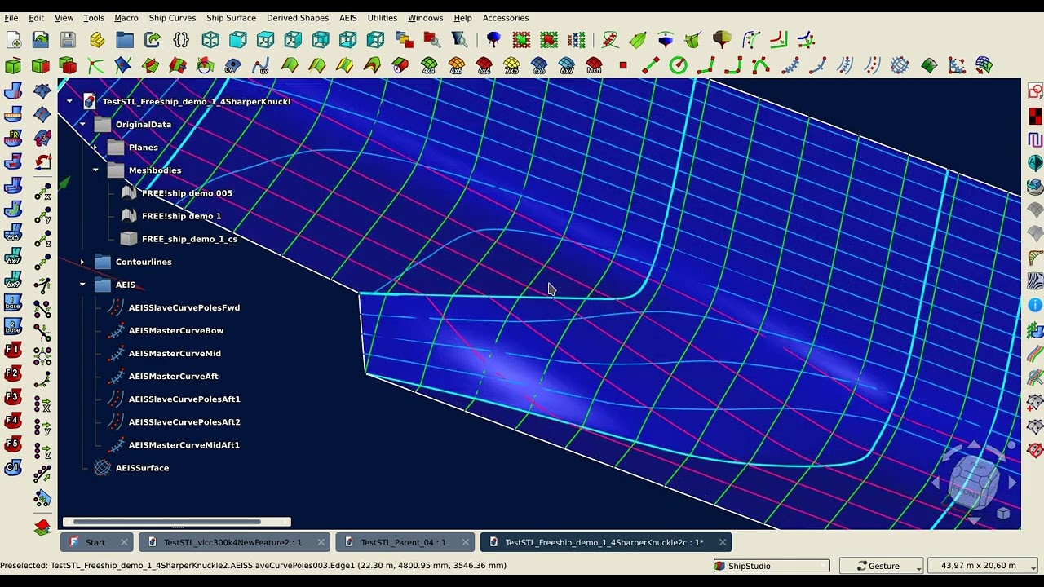
Task: Click the 4x6 orange surface grid icon
Action: pyautogui.click(x=457, y=65)
